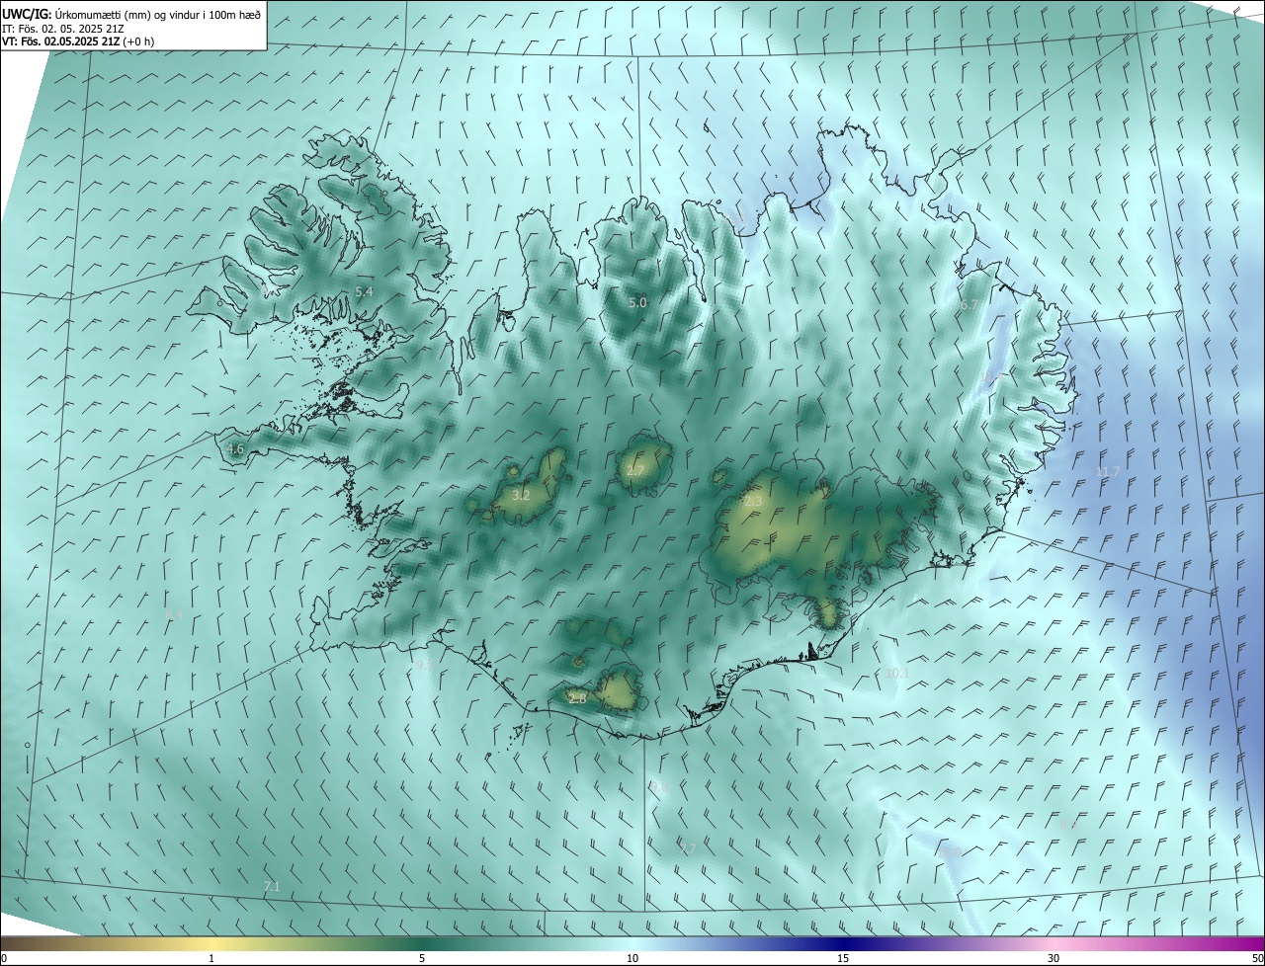This screenshot has height=966, width=1265.
Task: Select the 'VT: Fös. 02.05.2025 21Z (+0 h)' line
Action: click(x=78, y=41)
